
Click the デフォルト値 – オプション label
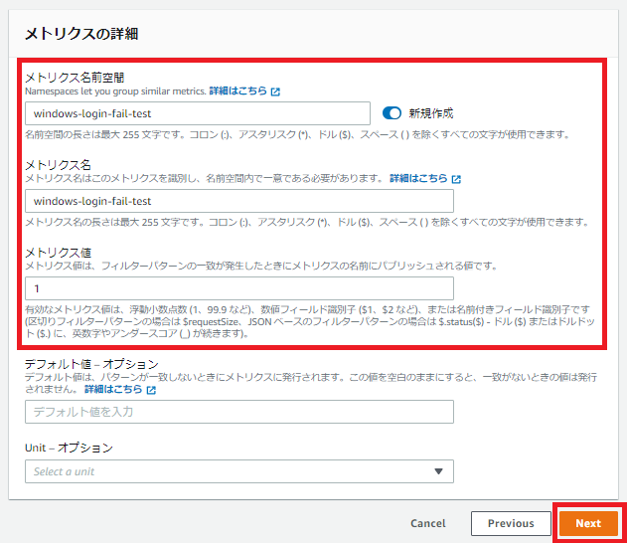point(91,364)
